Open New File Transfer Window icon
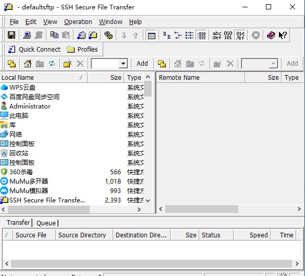 click(93, 35)
